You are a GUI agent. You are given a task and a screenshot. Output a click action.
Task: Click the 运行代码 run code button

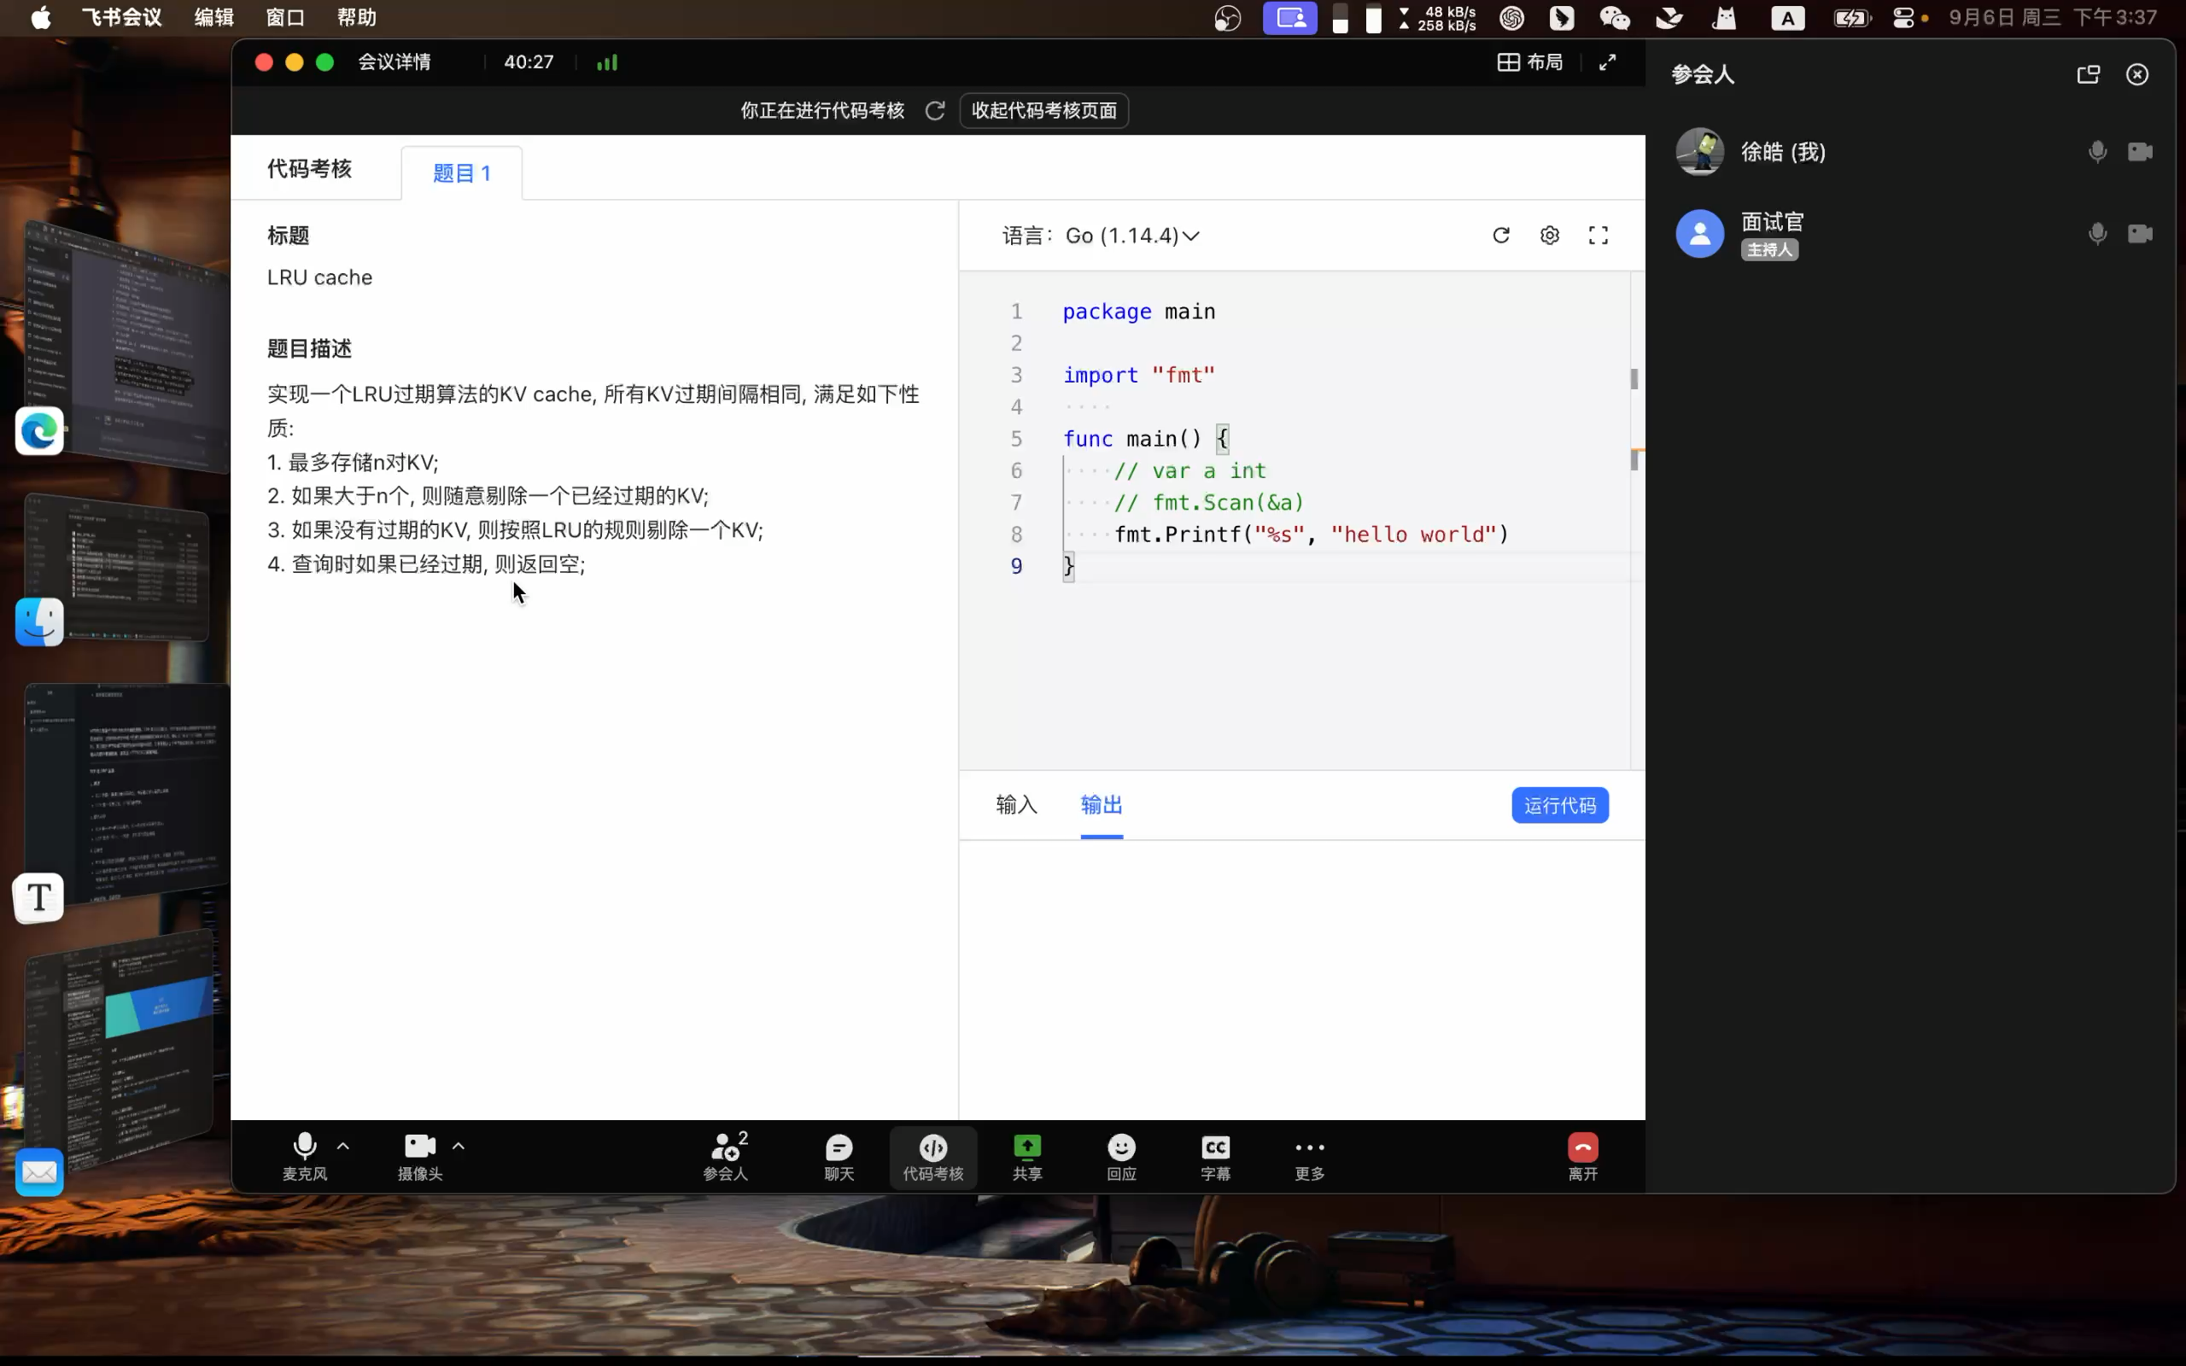coord(1560,805)
